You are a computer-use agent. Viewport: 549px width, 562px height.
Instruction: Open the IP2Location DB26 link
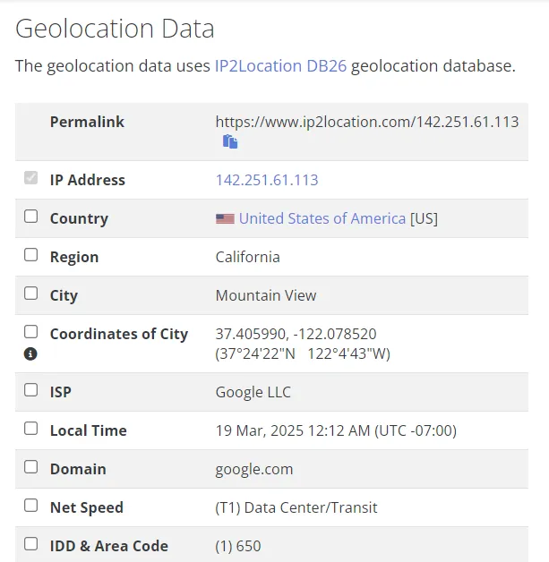click(280, 66)
